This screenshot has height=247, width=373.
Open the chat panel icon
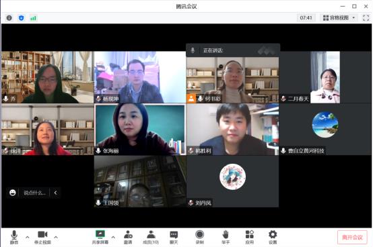[174, 237]
